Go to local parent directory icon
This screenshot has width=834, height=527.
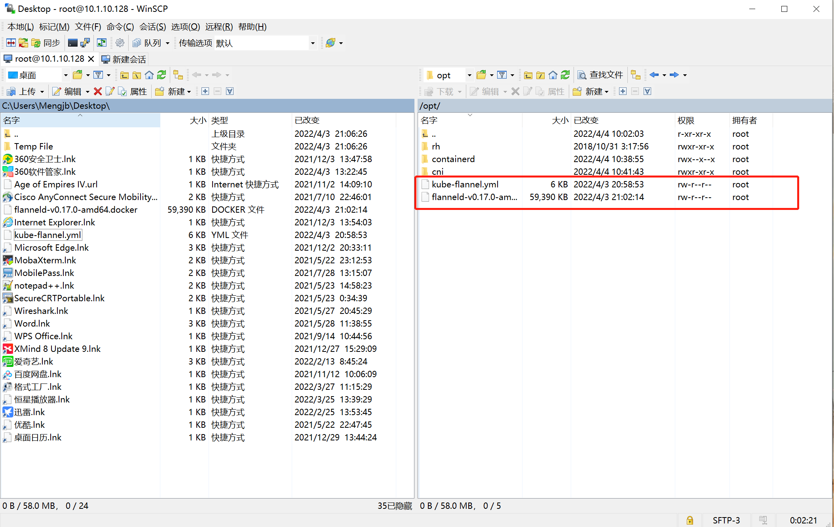(124, 75)
